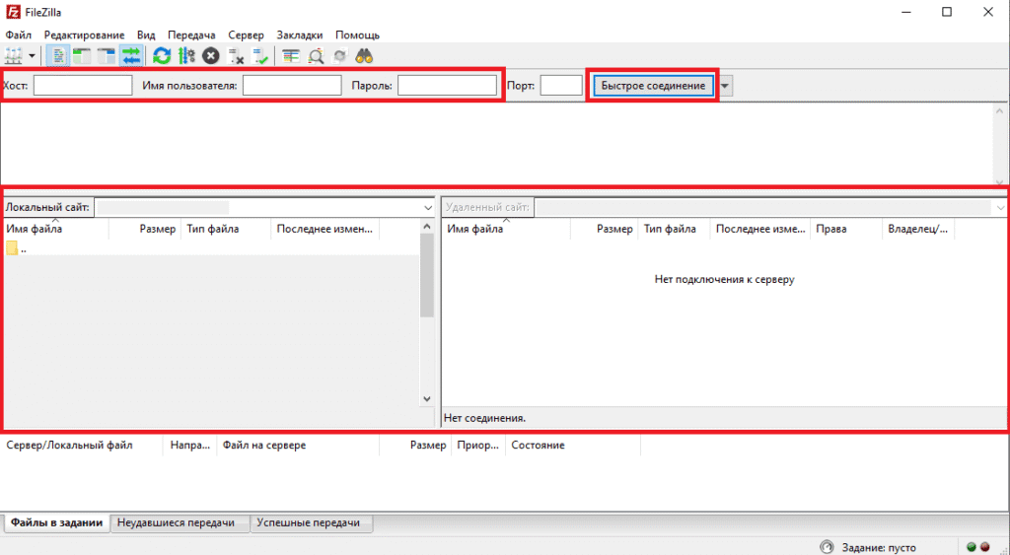The image size is (1010, 555).
Task: Switch to Файлы в задании tab
Action: click(x=56, y=522)
